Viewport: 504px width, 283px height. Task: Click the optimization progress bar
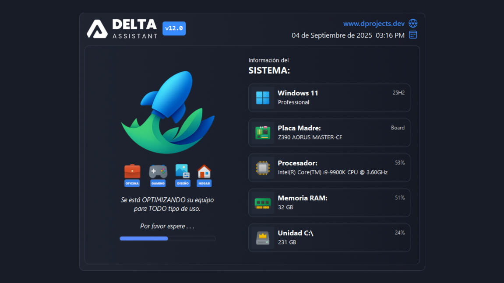coord(167,238)
